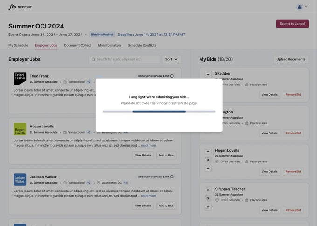Move Skadden bid up
Image resolution: width=317 pixels, height=226 pixels.
[x=208, y=74]
